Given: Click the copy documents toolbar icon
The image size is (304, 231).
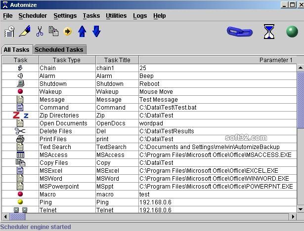Looking at the screenshot, I should tap(53, 31).
